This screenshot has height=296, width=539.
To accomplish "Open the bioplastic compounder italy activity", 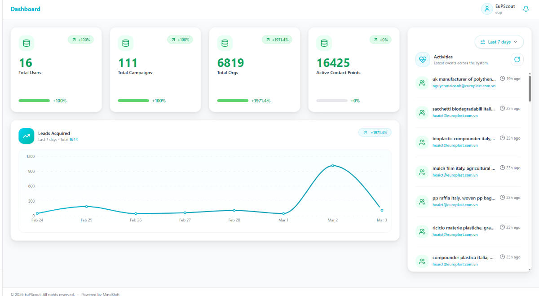I will tap(464, 138).
